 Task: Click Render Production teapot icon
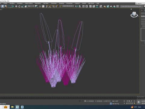pos(111,6)
